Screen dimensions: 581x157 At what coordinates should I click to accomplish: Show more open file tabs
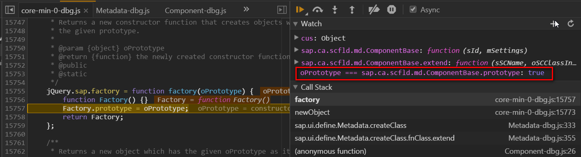coord(246,9)
